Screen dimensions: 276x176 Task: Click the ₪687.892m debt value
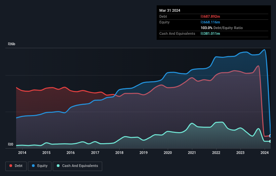pyautogui.click(x=210, y=16)
